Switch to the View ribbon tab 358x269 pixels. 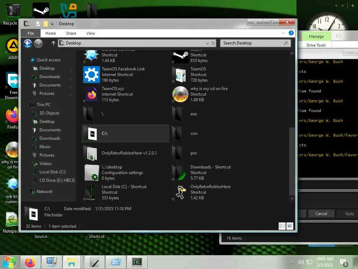91,33
